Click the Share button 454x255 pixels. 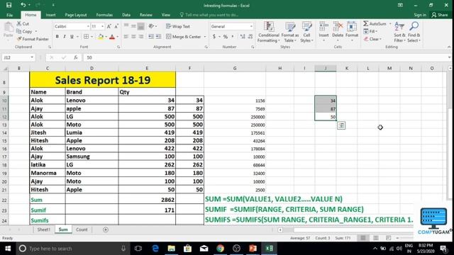point(440,15)
